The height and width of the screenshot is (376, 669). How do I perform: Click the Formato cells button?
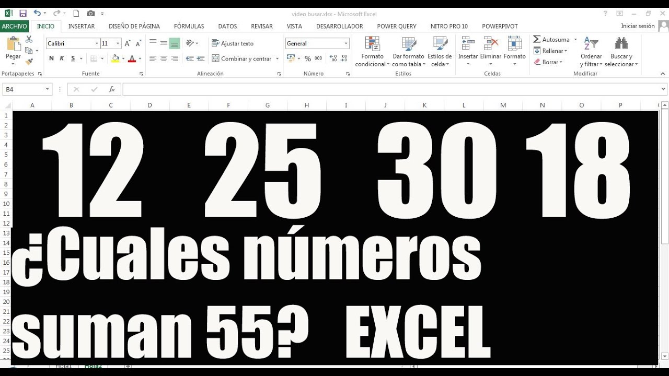click(515, 52)
